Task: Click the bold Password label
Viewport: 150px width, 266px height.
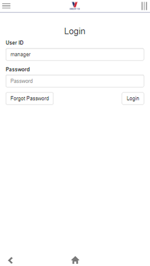Action: click(18, 70)
